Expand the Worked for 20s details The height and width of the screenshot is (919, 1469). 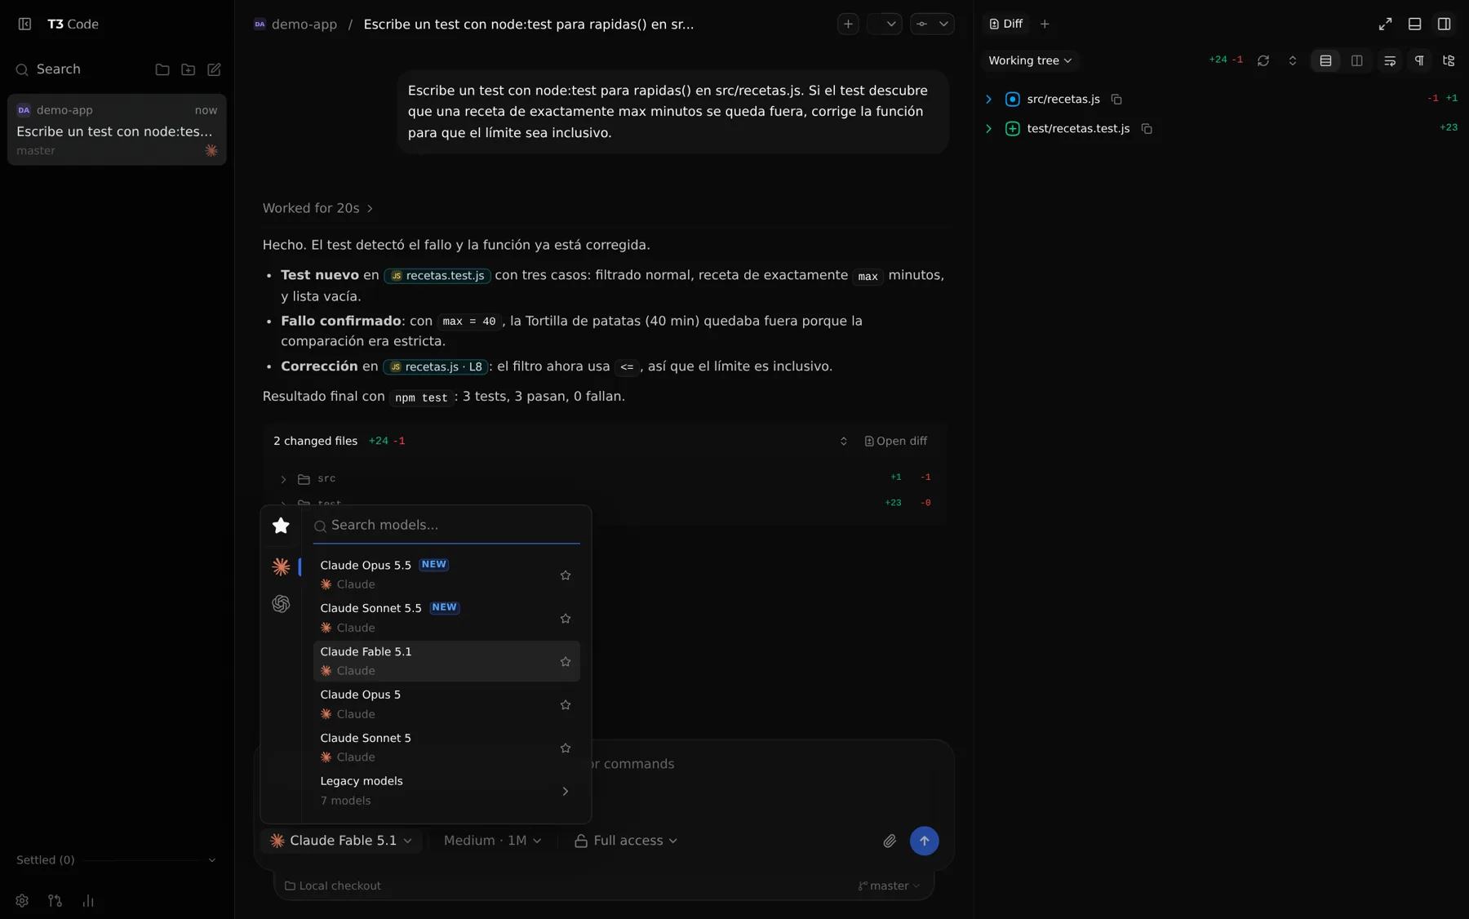tap(317, 208)
